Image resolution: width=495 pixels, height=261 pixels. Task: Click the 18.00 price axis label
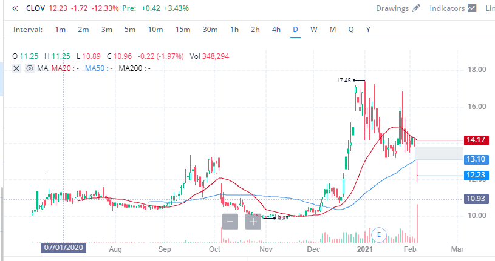(477, 70)
